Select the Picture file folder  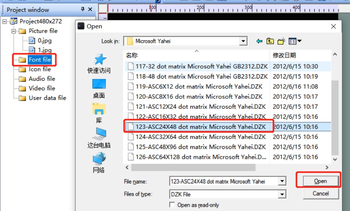click(43, 31)
